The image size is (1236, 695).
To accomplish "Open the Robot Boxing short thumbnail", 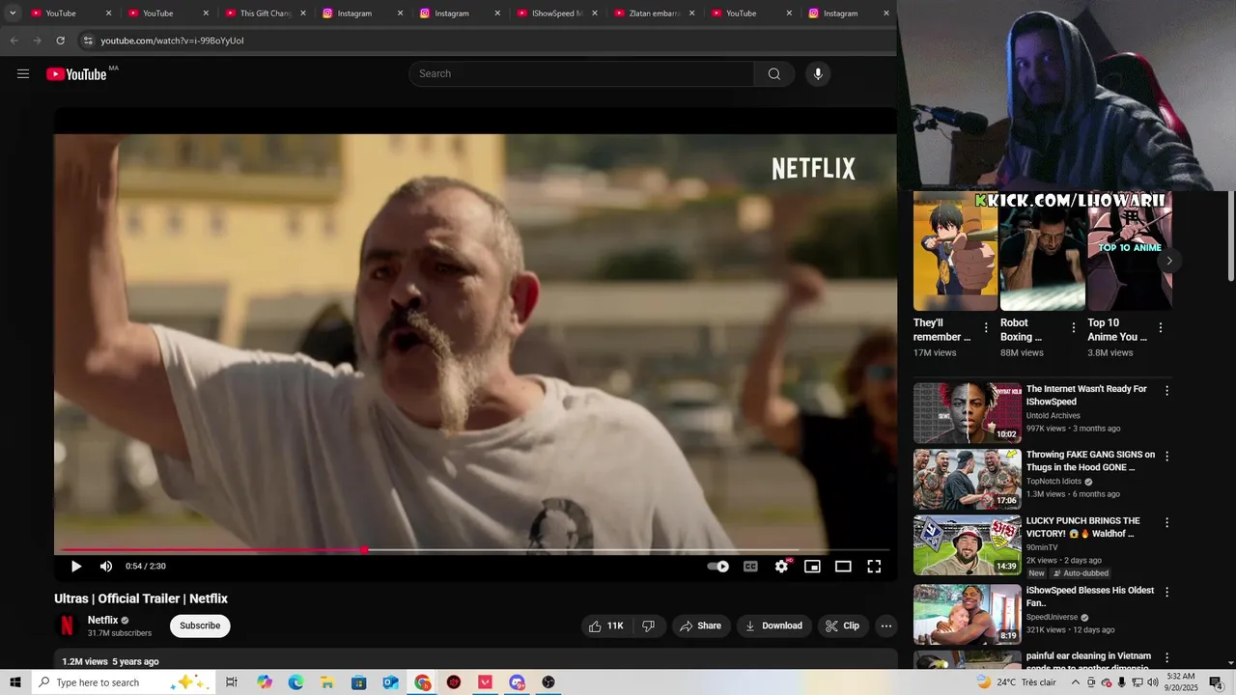I will [x=1042, y=251].
